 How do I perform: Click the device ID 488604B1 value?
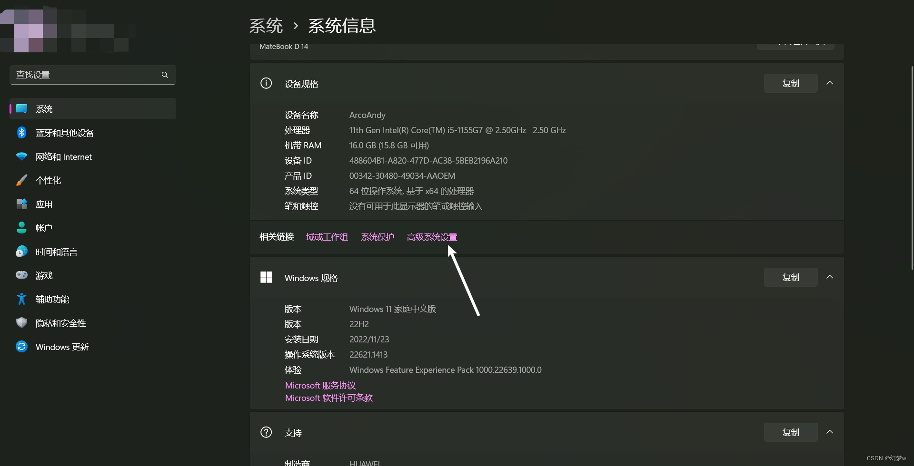(x=428, y=161)
